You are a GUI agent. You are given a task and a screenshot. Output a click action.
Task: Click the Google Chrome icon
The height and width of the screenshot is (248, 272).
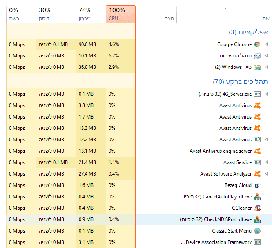(x=257, y=44)
